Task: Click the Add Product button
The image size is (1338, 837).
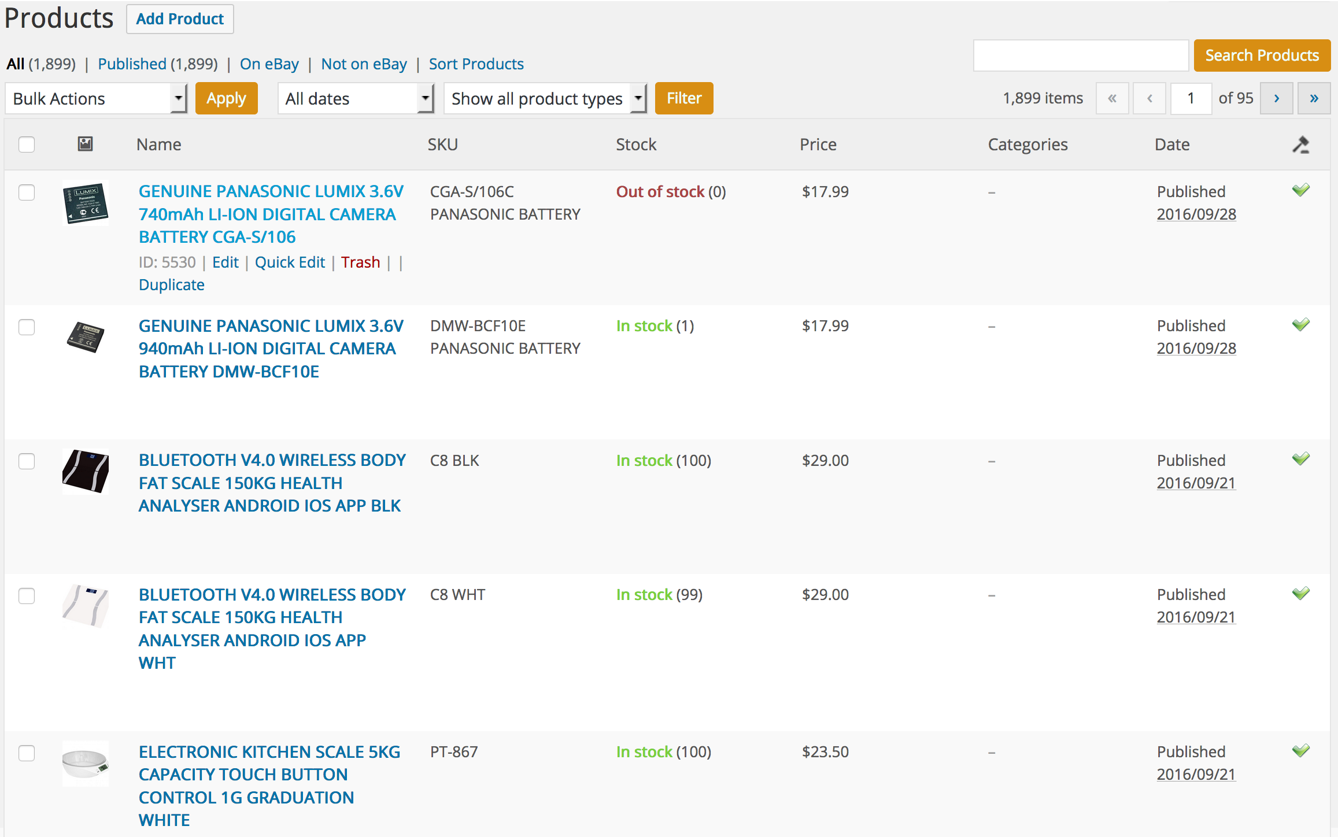Action: [180, 19]
